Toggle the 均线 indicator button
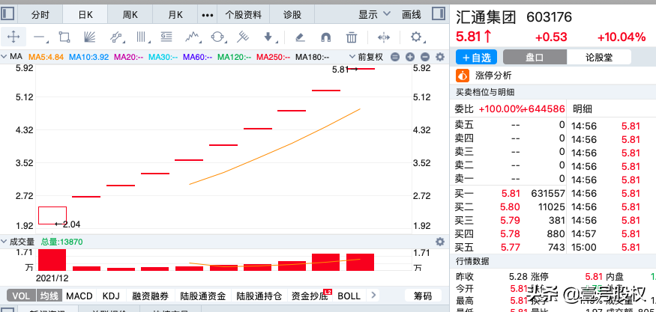 [49, 296]
